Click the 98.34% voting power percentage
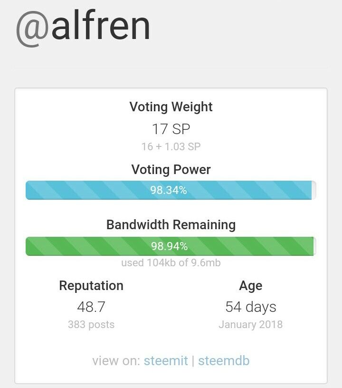This screenshot has width=342, height=388. 169,190
